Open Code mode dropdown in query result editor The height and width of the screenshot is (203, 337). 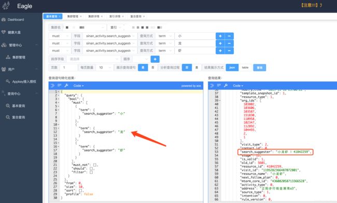(238, 86)
